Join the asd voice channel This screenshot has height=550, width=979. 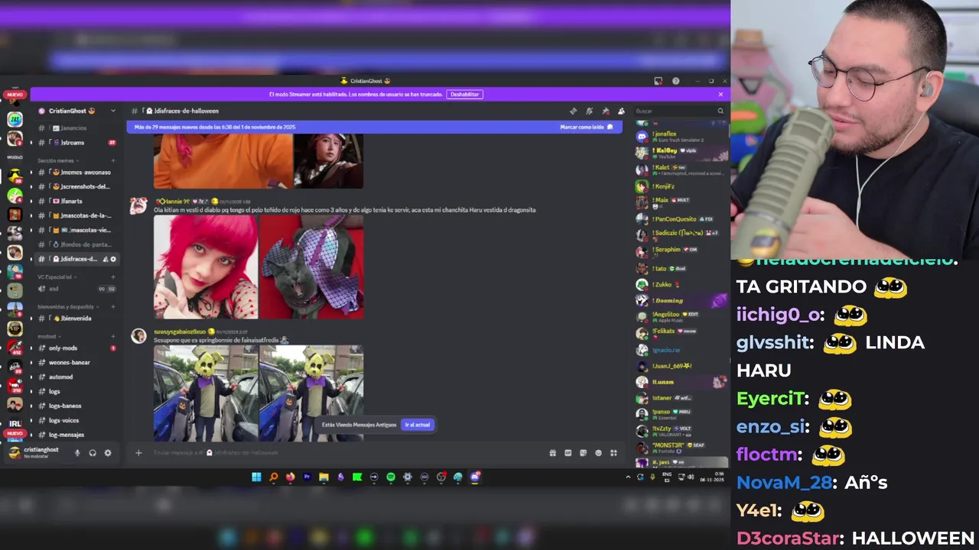(x=76, y=289)
